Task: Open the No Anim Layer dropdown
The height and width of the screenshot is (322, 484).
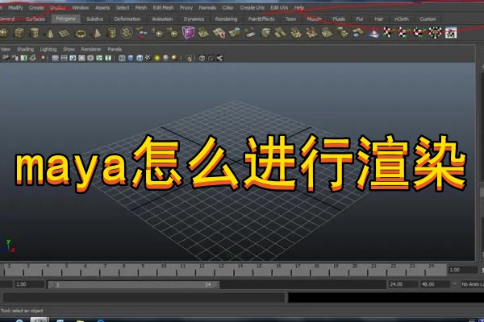Action: point(471,284)
